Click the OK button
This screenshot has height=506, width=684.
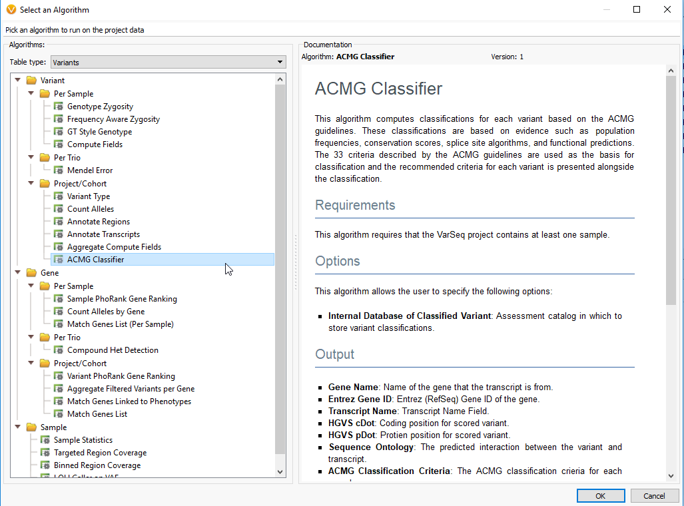click(599, 495)
